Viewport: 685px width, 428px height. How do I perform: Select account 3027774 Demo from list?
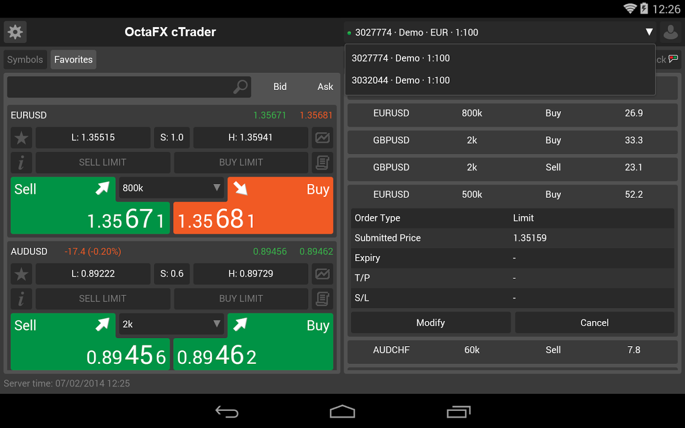pos(500,58)
